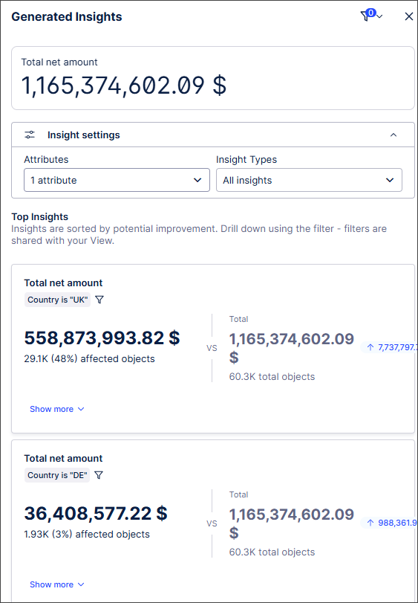418x603 pixels.
Task: Open the Insight Types dropdown showing All insights
Action: coord(309,180)
